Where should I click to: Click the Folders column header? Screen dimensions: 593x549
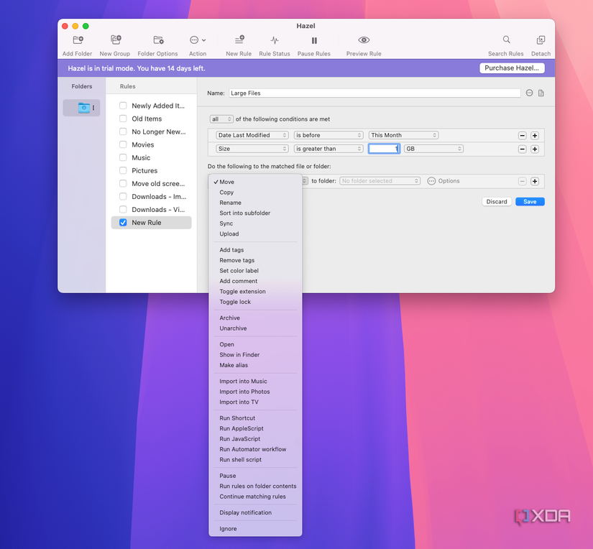coord(82,86)
